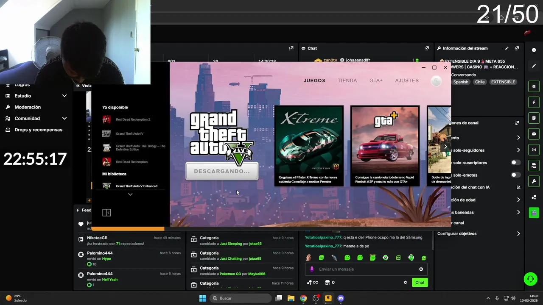543x305 pixels.
Task: Expand the solo-seguidores option chevron
Action: pos(518,150)
